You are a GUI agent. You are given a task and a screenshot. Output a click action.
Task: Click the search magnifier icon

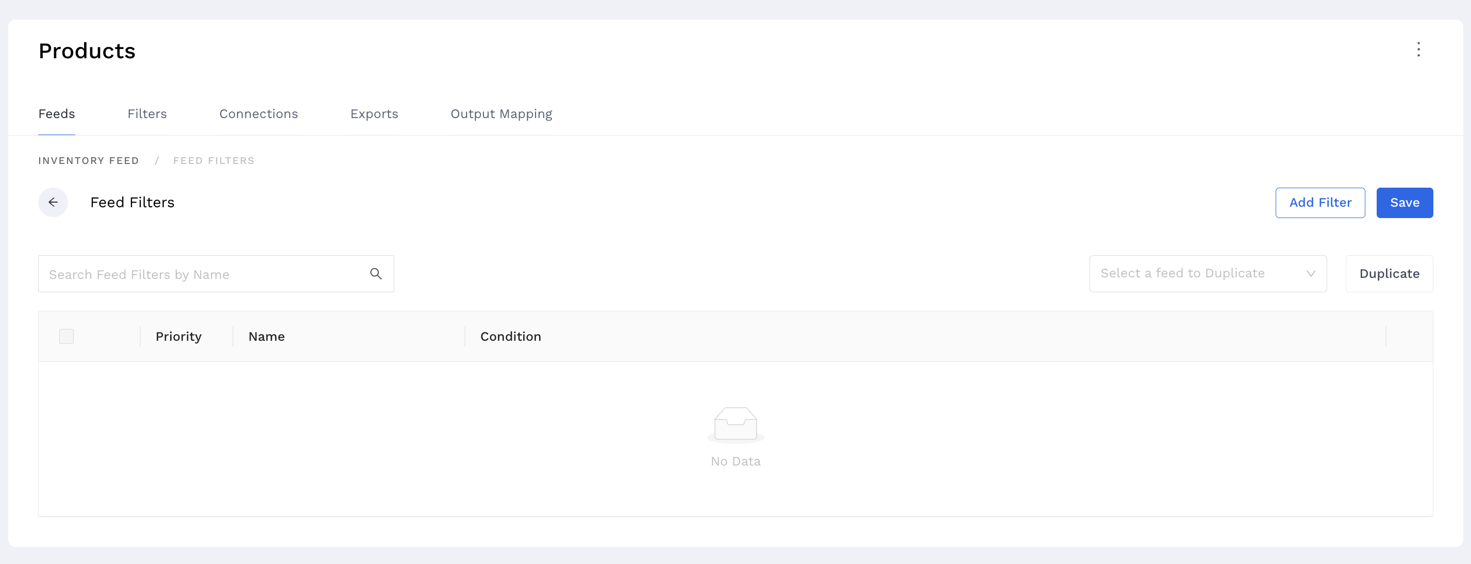(x=376, y=274)
